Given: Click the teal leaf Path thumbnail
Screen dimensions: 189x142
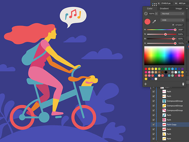Looking at the screenshot, I should [164, 115].
